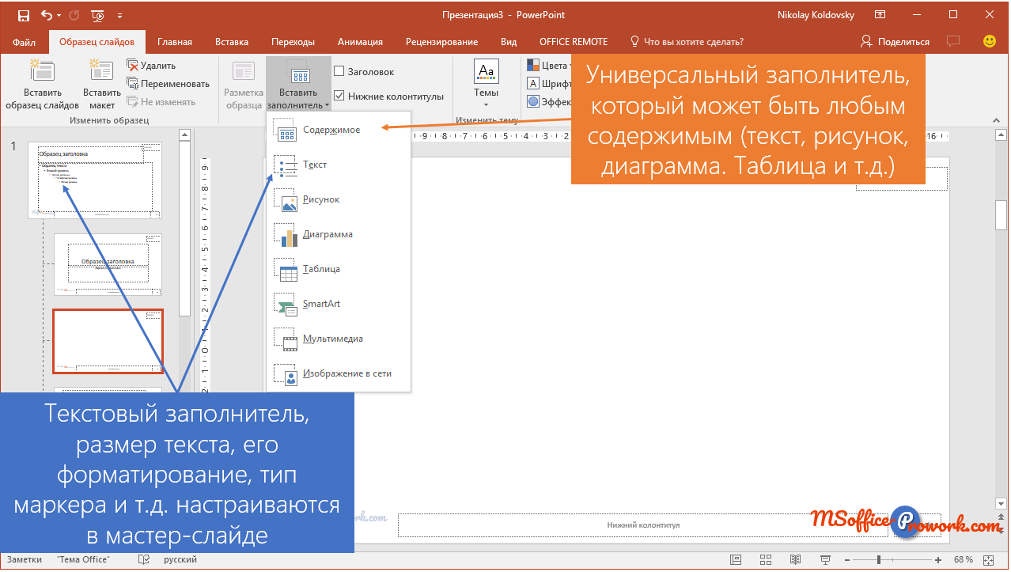Open the undo history dropdown arrow
Image resolution: width=1011 pixels, height=572 pixels.
tap(59, 15)
